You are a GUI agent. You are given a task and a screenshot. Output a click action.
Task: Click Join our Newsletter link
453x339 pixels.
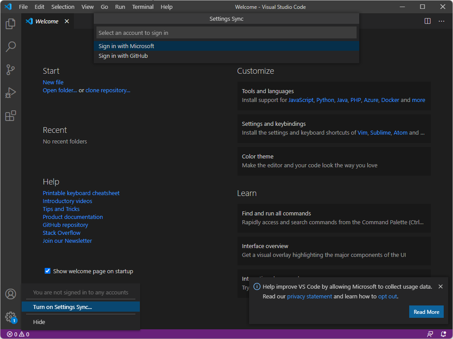pyautogui.click(x=67, y=241)
